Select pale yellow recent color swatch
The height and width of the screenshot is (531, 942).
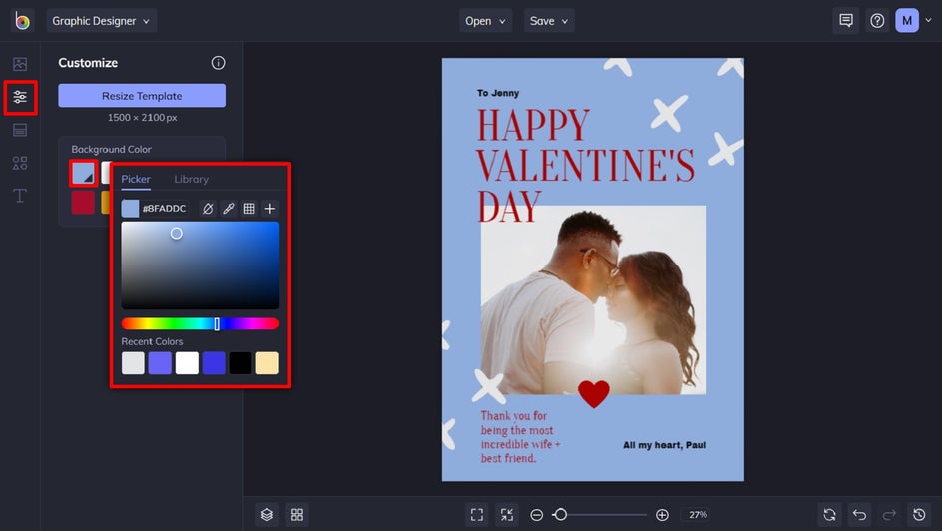[x=267, y=363]
